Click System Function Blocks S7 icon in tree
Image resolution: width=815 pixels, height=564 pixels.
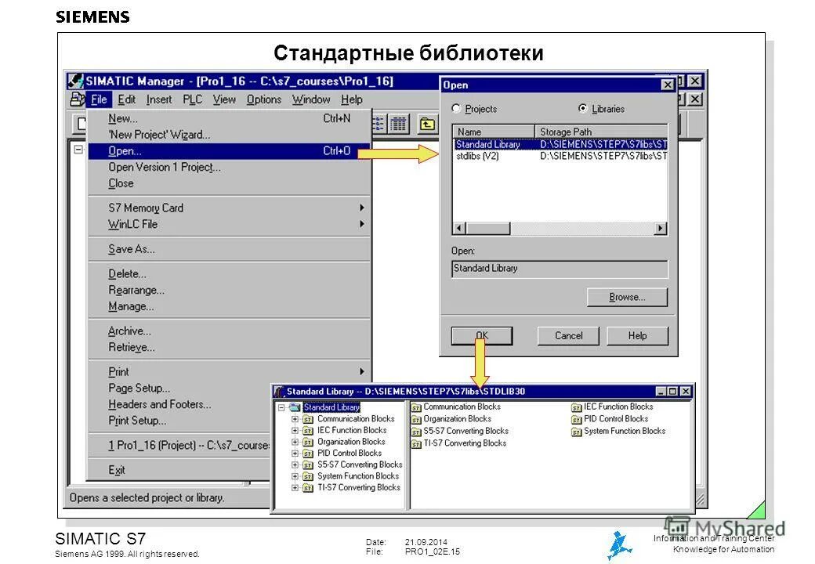click(x=308, y=475)
